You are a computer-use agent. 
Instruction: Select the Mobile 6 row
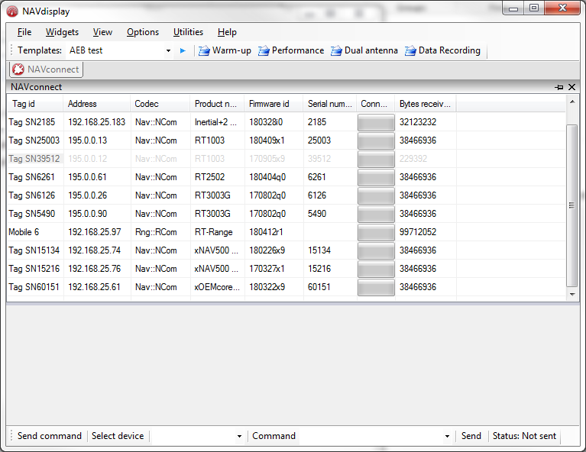coord(287,232)
